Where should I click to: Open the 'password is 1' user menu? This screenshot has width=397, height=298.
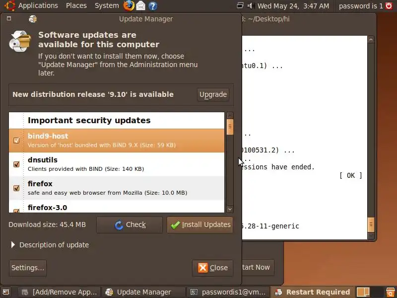[361, 6]
